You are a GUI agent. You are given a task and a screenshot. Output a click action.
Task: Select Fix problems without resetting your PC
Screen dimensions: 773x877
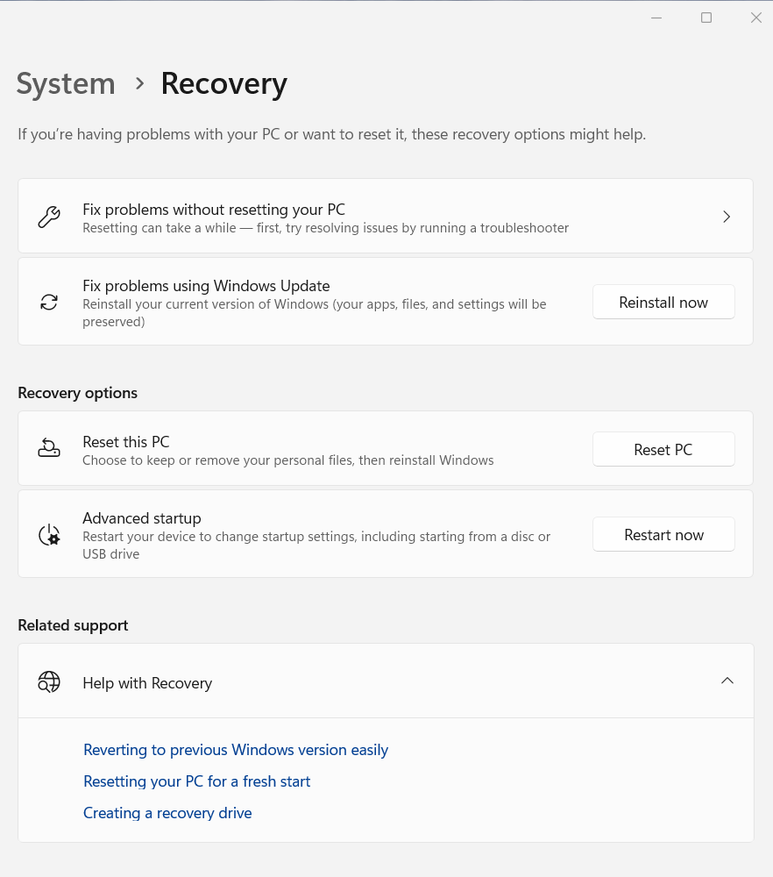click(x=386, y=216)
